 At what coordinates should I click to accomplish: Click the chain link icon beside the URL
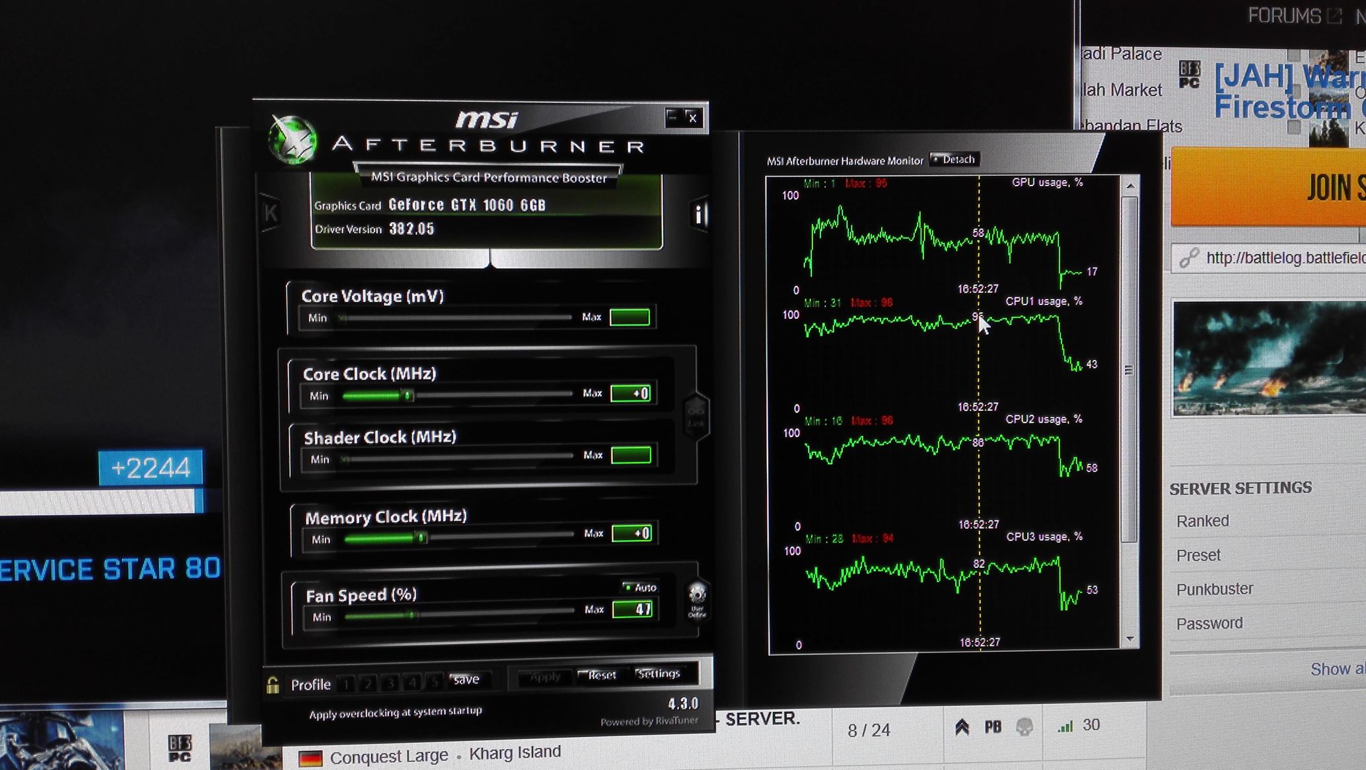click(1189, 258)
